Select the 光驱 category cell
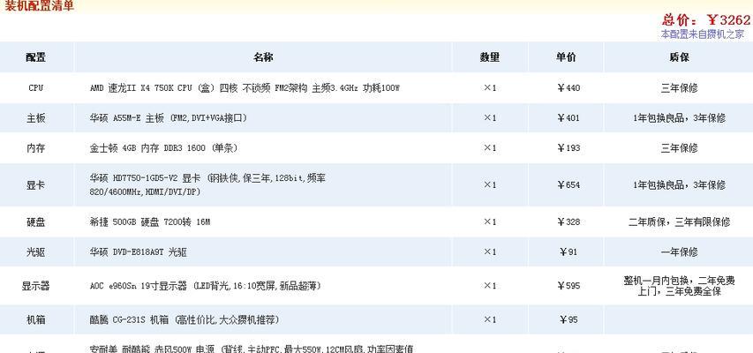This screenshot has width=753, height=353. pos(36,252)
